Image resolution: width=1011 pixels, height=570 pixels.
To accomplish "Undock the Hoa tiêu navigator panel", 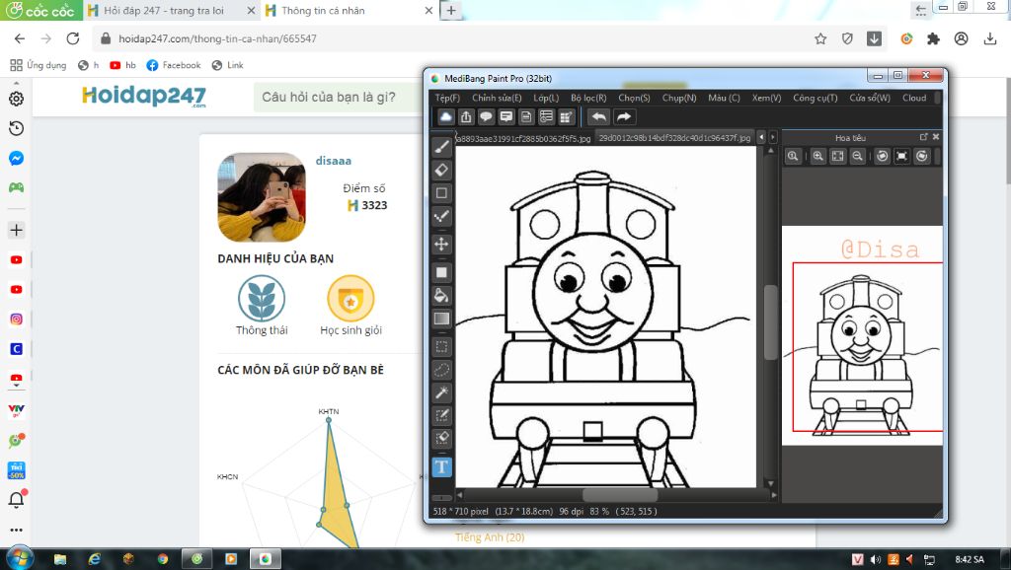I will 923,137.
